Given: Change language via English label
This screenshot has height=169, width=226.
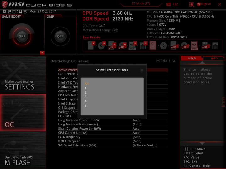Looking at the screenshot, I should point(206,4).
